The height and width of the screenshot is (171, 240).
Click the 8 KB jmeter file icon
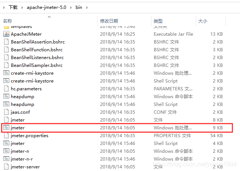pyautogui.click(x=6, y=120)
